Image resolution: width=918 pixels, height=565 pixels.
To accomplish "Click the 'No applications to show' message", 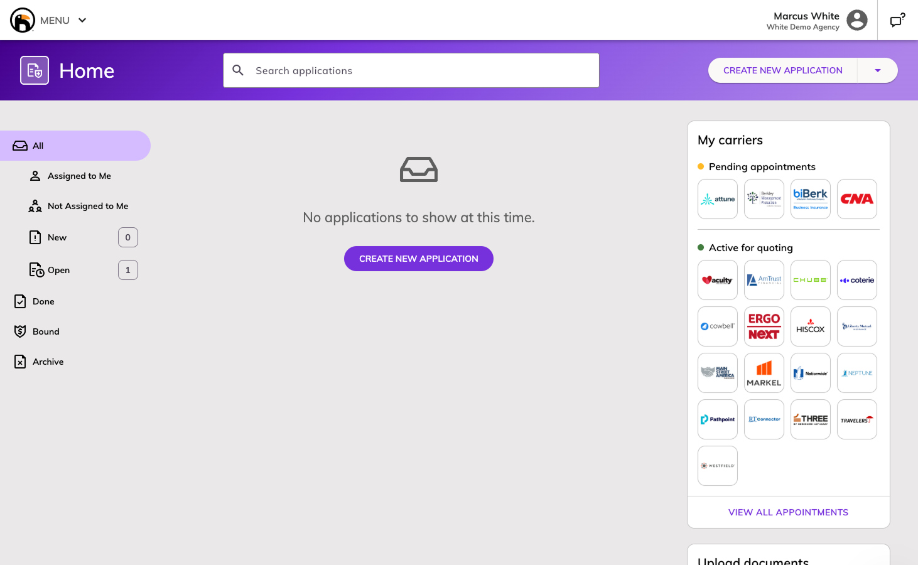I will point(419,217).
